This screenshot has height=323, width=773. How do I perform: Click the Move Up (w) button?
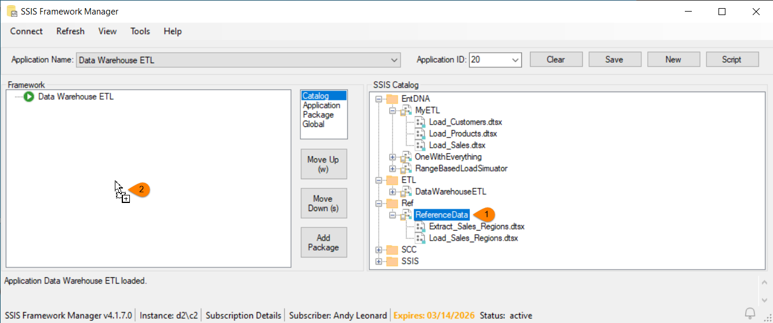[323, 164]
